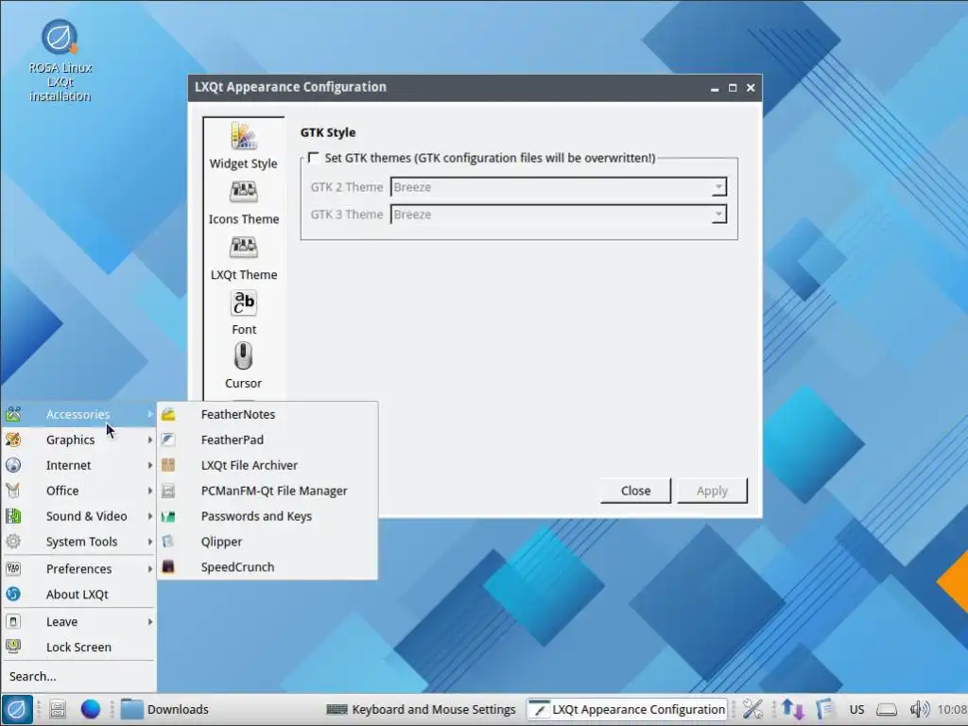Open the Cursor settings section
968x726 pixels.
[x=243, y=367]
